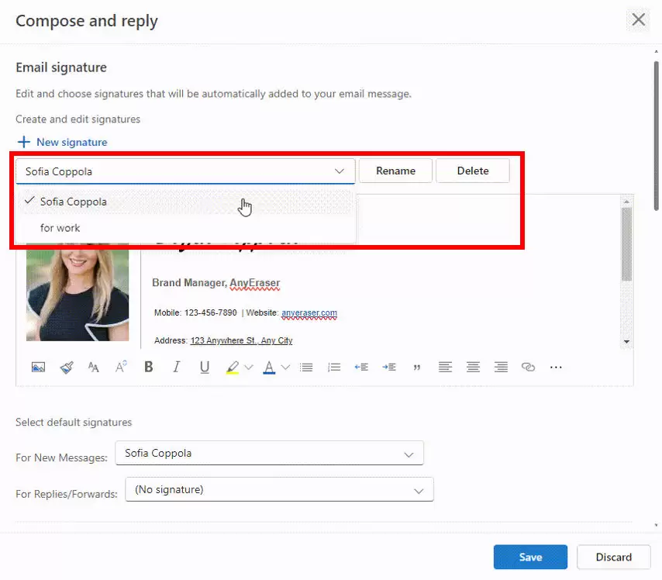Apply yellow text highlight color

[233, 367]
